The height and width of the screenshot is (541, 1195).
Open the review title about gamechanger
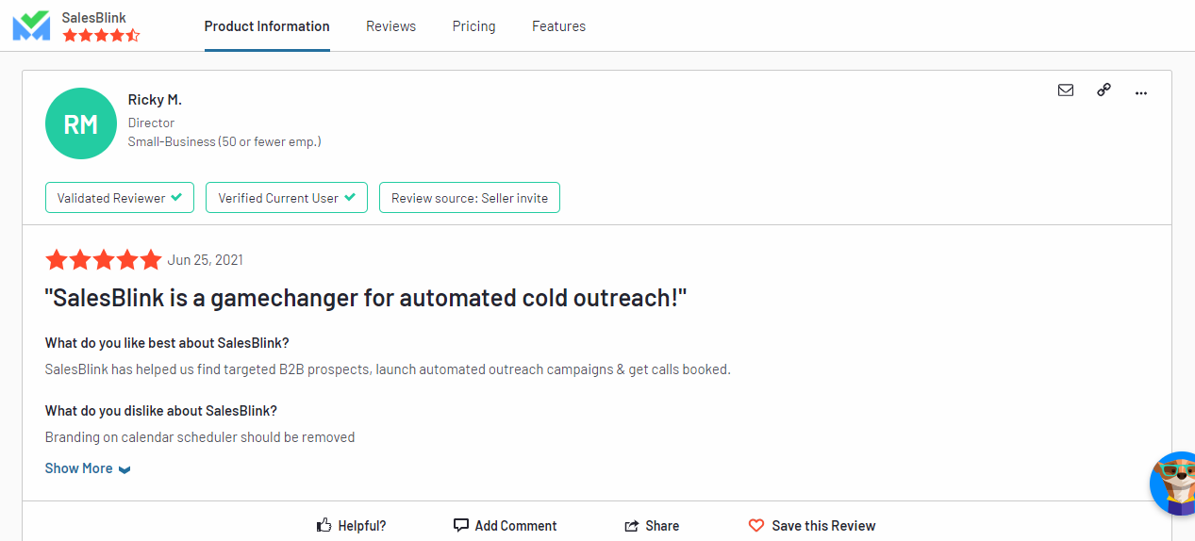click(x=366, y=298)
